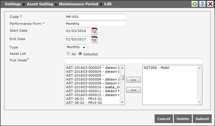
Task: Move asset right with the >> button
Action: point(134,80)
